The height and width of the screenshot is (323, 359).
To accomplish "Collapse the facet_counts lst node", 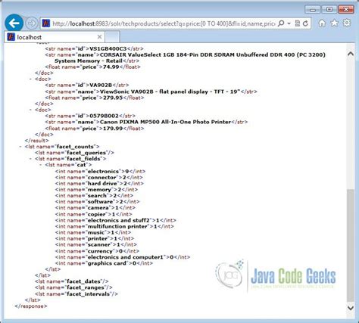I will [x=20, y=147].
